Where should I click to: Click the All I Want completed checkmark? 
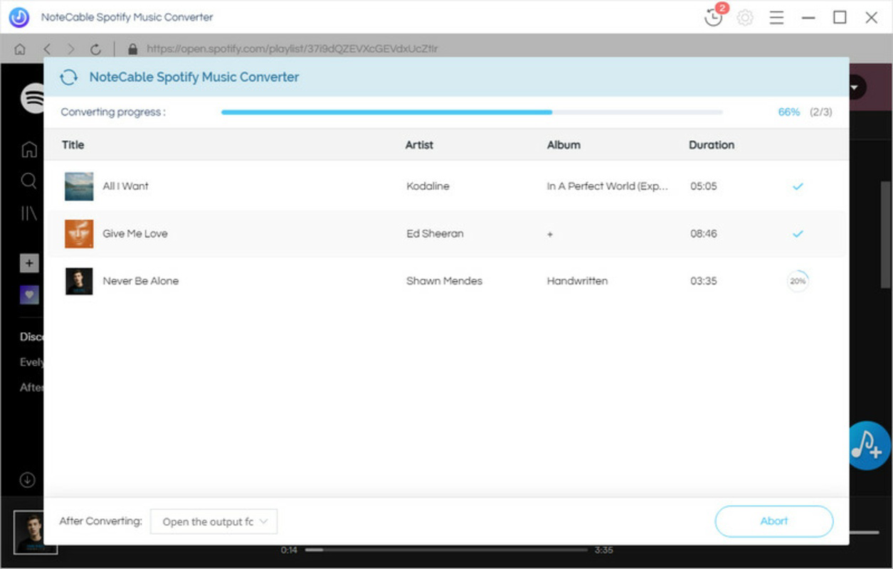coord(798,186)
